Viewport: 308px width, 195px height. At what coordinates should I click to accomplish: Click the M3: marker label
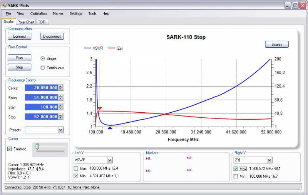click(149, 171)
